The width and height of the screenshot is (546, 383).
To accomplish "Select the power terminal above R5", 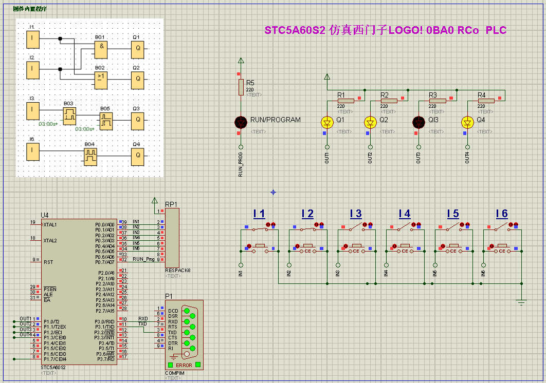I will (241, 62).
